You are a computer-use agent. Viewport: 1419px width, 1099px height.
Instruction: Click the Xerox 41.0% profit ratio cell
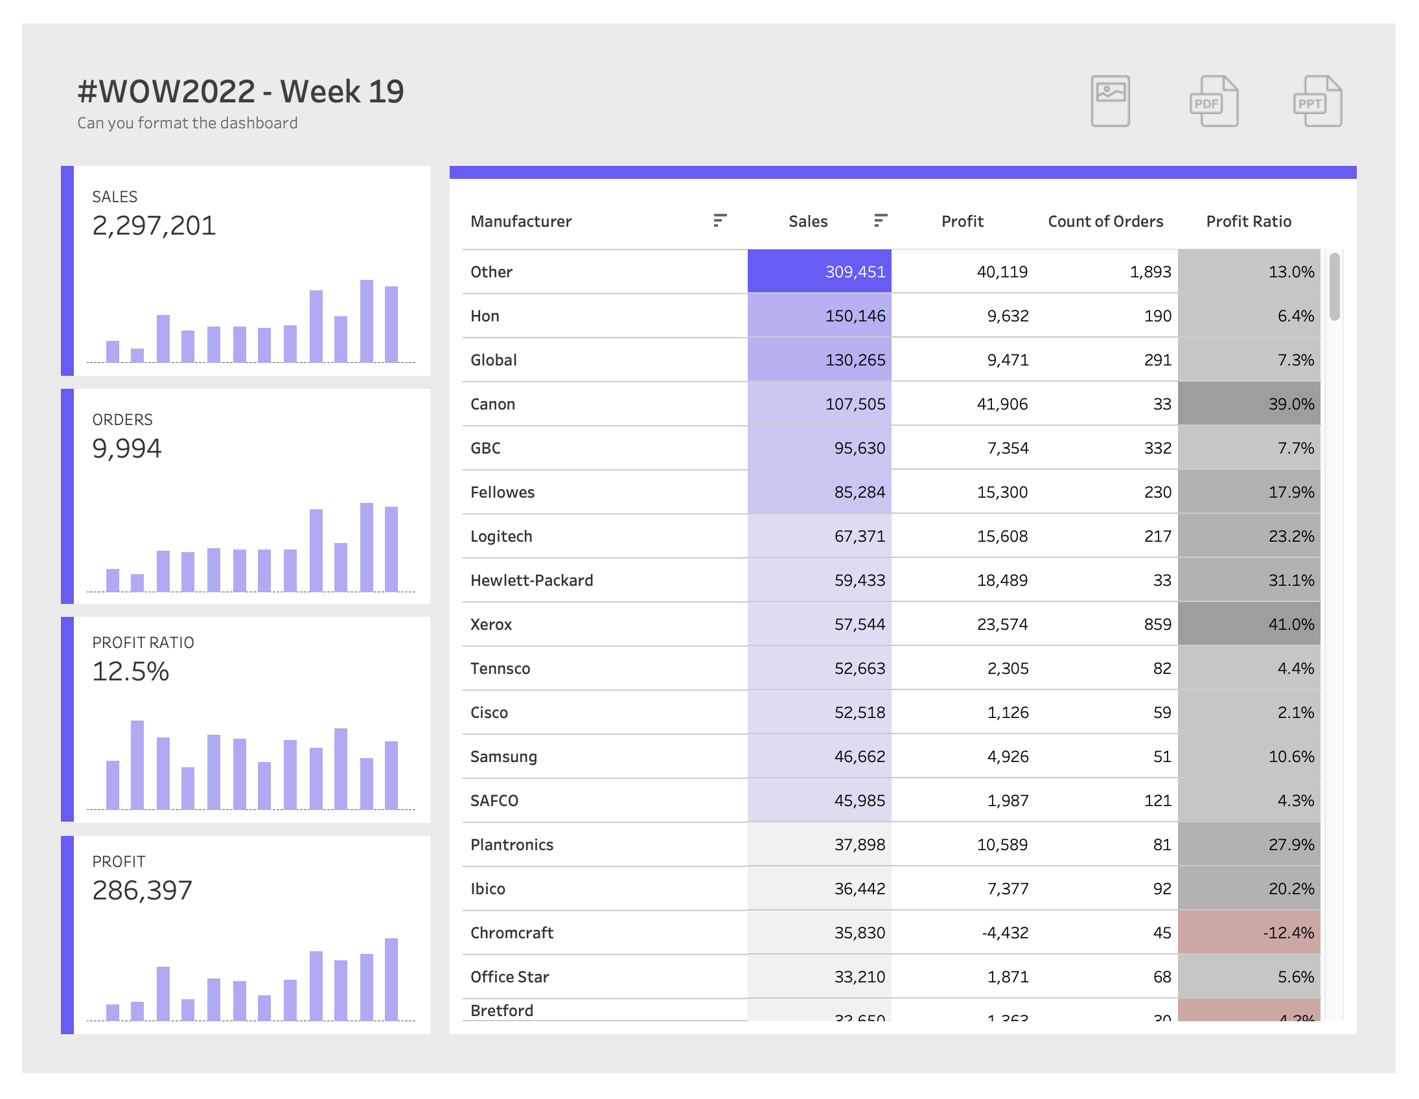(1248, 625)
